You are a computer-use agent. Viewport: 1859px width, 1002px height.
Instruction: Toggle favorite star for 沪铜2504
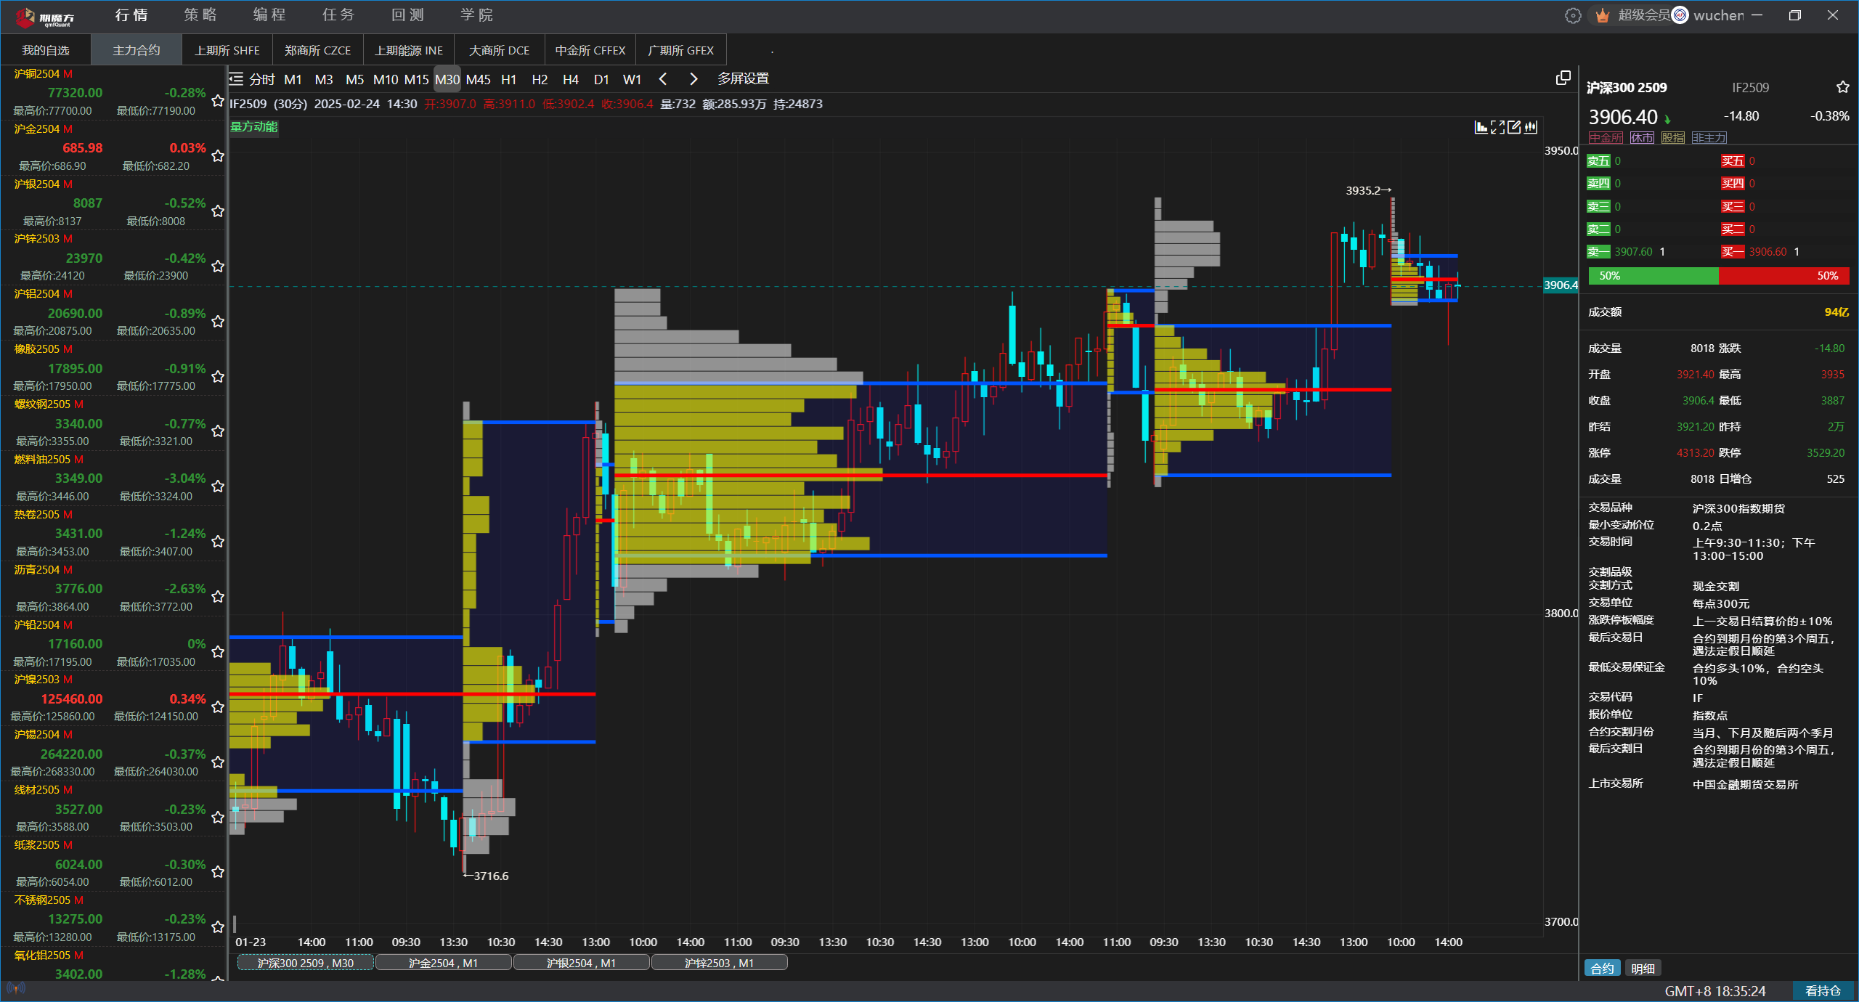[217, 101]
